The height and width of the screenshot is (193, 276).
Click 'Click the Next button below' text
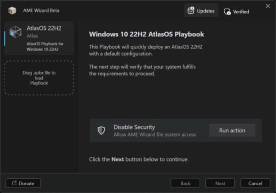(x=139, y=159)
